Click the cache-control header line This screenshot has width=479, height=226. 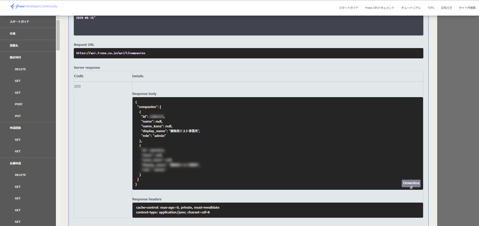178,207
